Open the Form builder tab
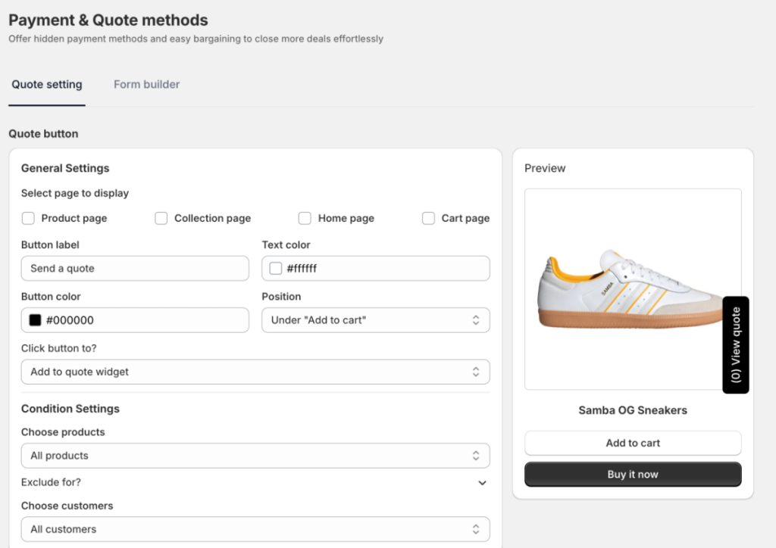This screenshot has height=548, width=776. click(146, 85)
